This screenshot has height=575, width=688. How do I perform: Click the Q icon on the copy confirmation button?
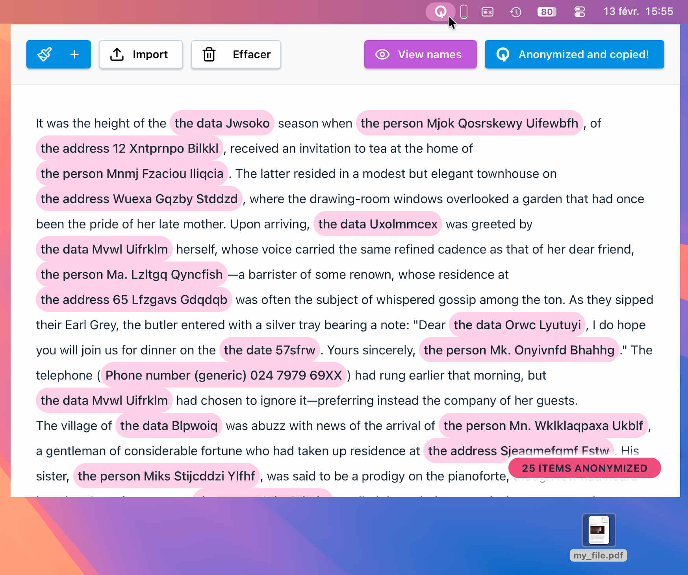click(x=504, y=54)
